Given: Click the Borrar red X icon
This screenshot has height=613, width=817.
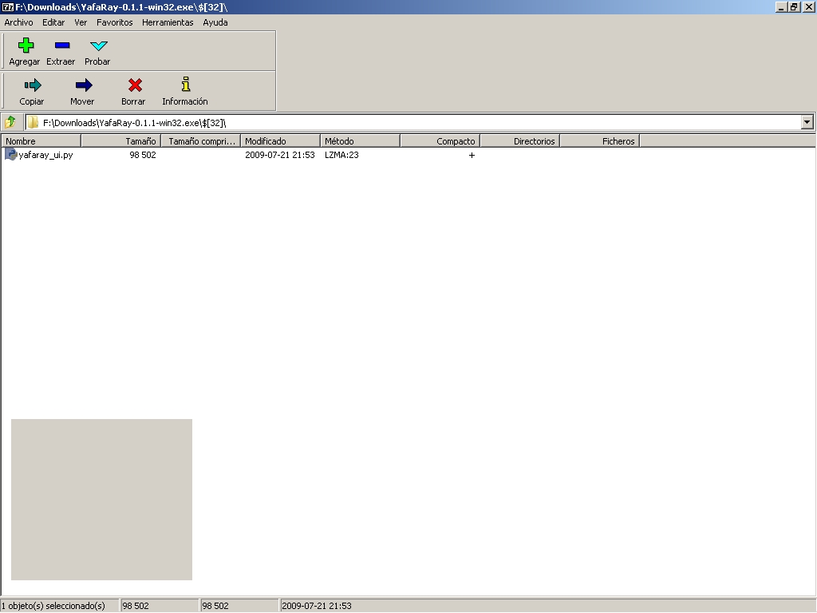Looking at the screenshot, I should click(135, 85).
